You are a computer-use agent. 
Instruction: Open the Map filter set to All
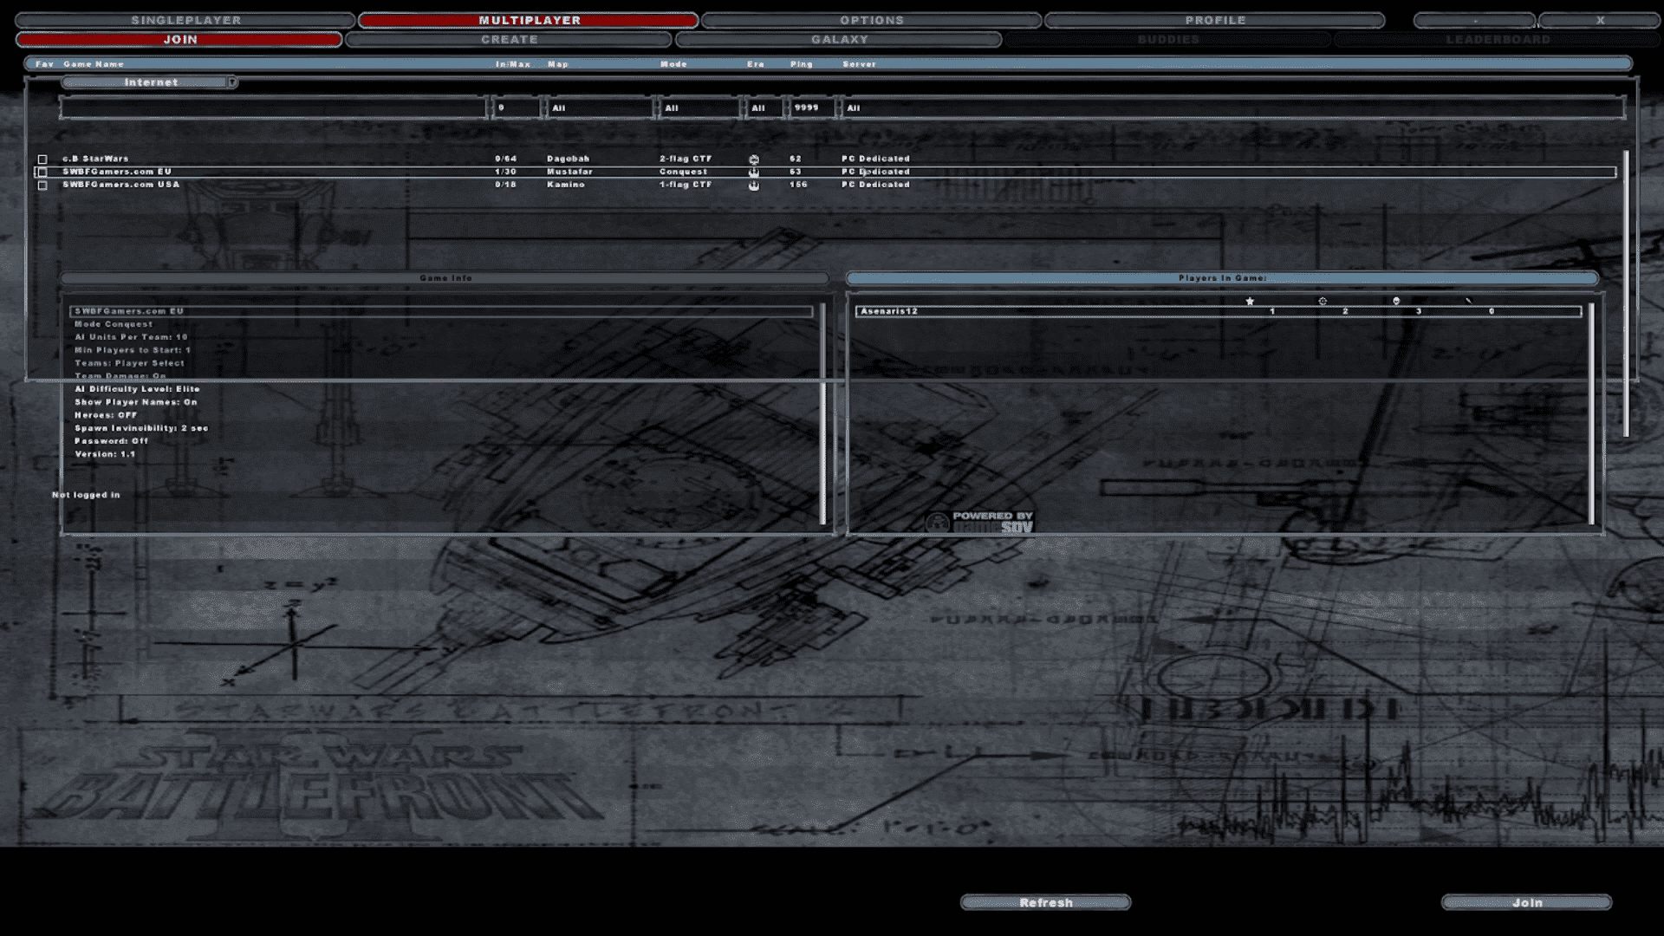(x=599, y=108)
